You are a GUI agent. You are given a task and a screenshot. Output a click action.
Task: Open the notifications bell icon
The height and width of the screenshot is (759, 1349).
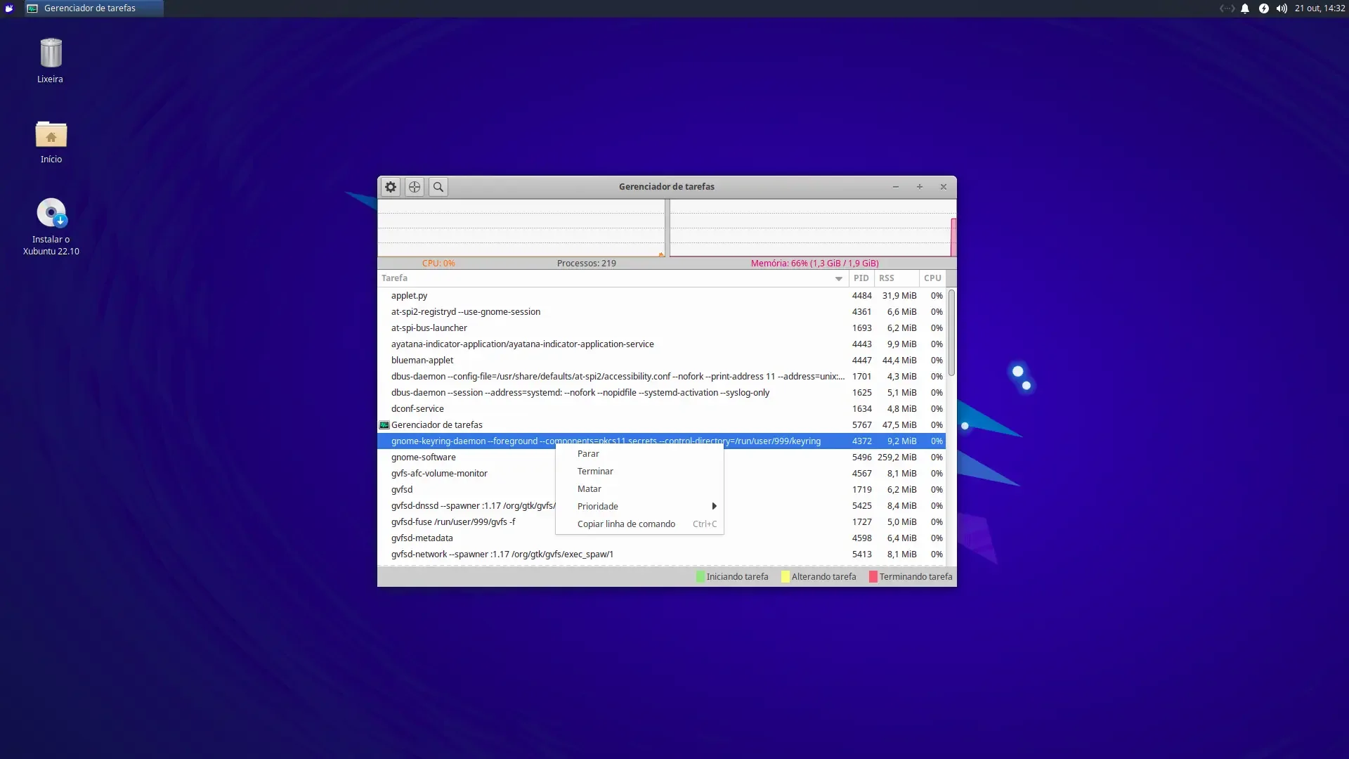(x=1245, y=8)
